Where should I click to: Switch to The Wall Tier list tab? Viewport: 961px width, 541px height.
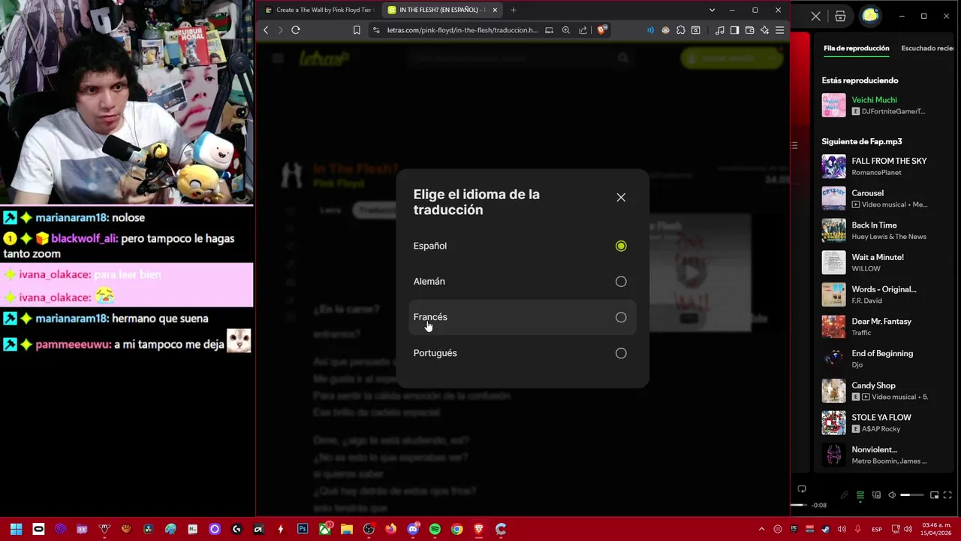319,10
